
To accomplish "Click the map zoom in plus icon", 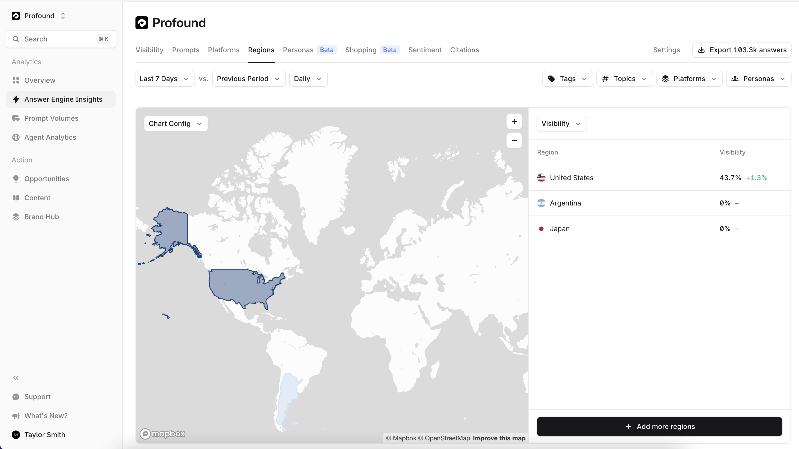I will click(514, 122).
